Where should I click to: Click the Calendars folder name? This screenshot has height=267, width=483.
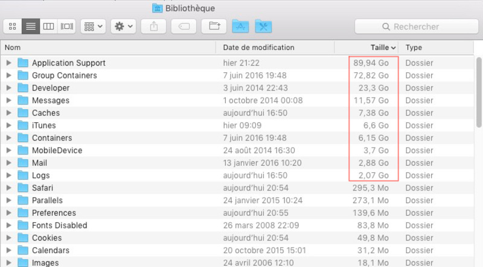pos(51,250)
